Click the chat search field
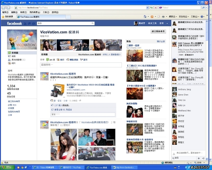Screen dimensions: 212x170 (185, 158)
